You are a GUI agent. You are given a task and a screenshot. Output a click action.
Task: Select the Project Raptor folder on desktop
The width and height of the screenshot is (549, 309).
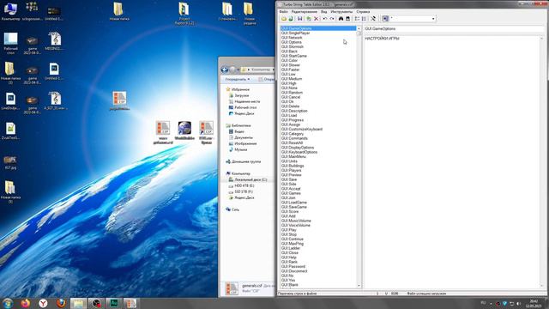(x=184, y=14)
